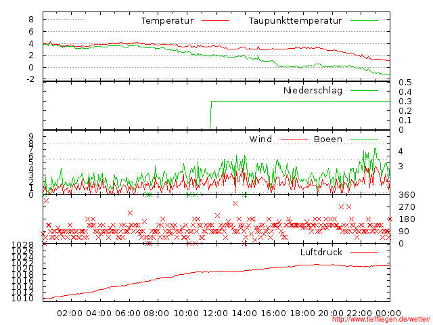This screenshot has width=433, height=325.
Task: Click the precipitation axis value 0.3
Action: [x=405, y=102]
